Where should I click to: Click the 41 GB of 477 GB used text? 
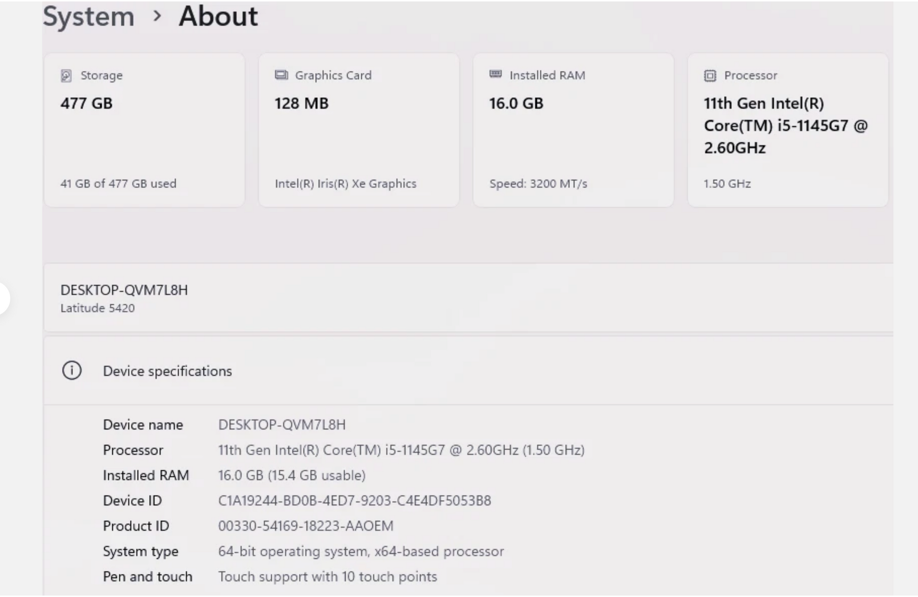(118, 183)
